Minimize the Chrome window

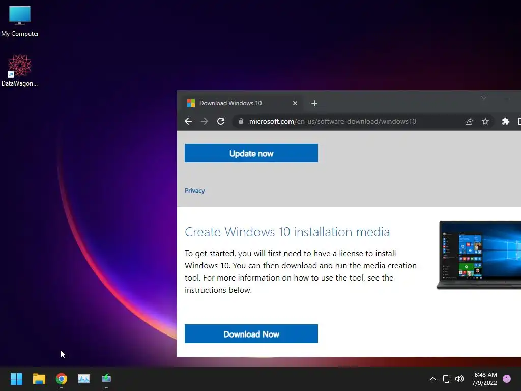click(x=507, y=98)
